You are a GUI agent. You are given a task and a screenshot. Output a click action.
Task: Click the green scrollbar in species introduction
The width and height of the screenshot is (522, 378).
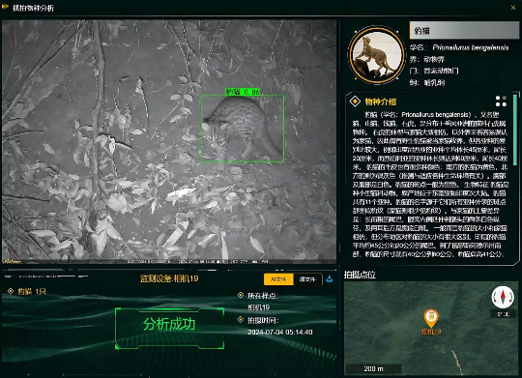click(515, 130)
